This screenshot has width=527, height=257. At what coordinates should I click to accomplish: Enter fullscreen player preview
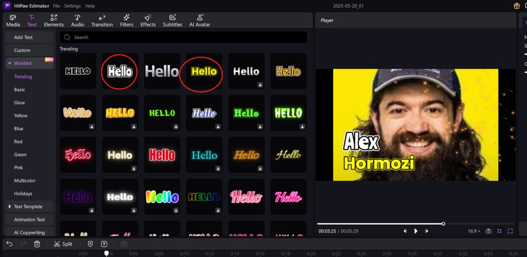click(510, 231)
